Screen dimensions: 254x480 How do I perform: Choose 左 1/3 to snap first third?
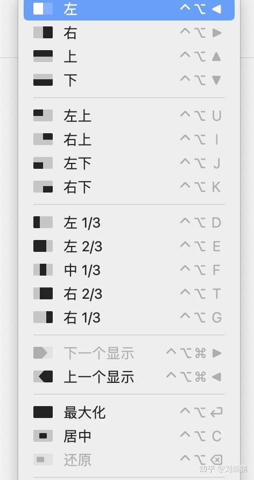tap(129, 222)
